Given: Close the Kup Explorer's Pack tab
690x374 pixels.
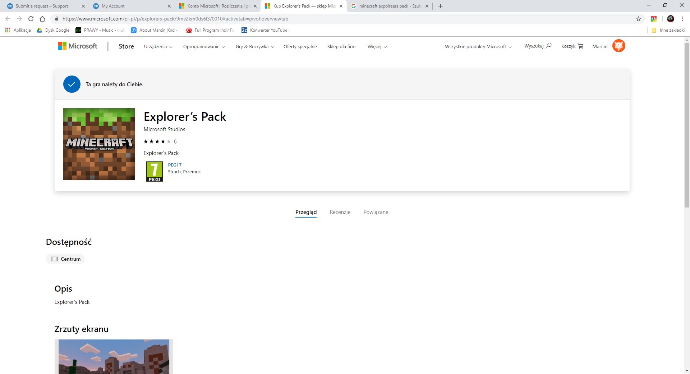Looking at the screenshot, I should pos(341,6).
